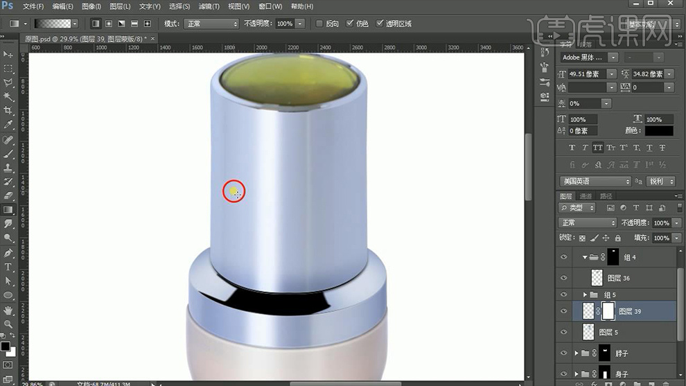Click the black text 颜色 swatch
Screen dimensions: 686x386
[x=659, y=130]
